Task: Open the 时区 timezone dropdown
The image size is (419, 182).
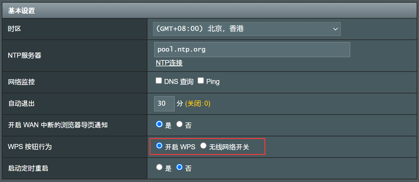Action: click(x=246, y=29)
